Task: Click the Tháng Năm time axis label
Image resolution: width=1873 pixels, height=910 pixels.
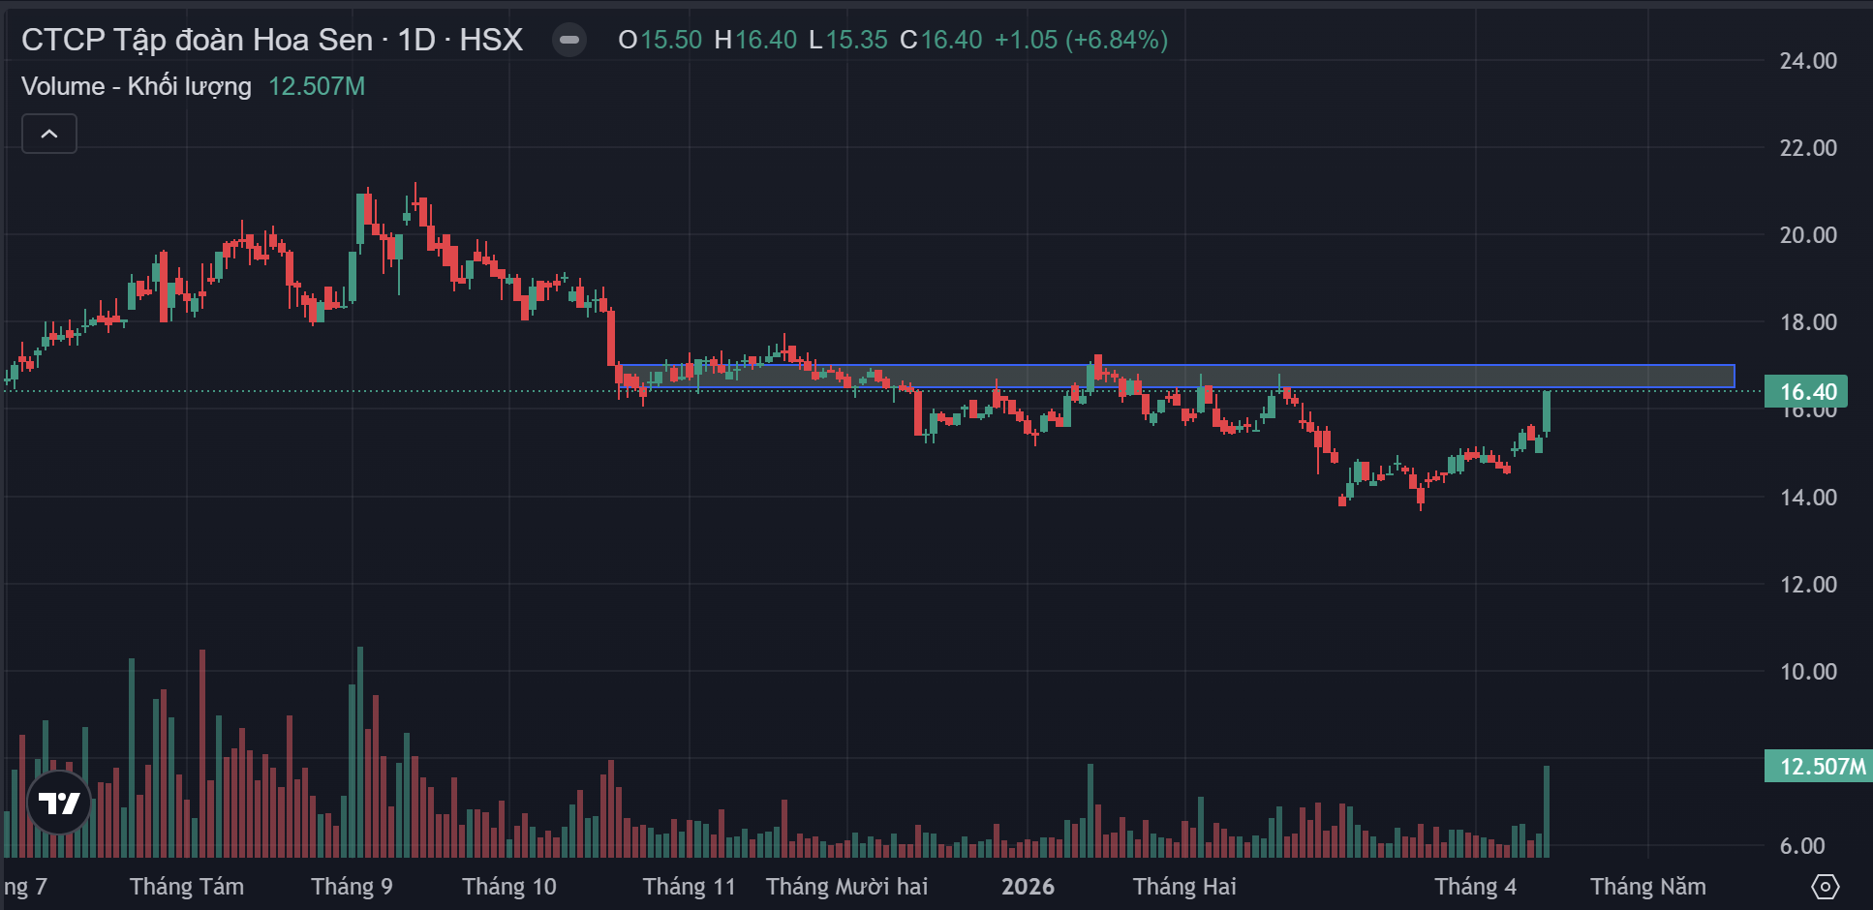Action: coord(1647,886)
